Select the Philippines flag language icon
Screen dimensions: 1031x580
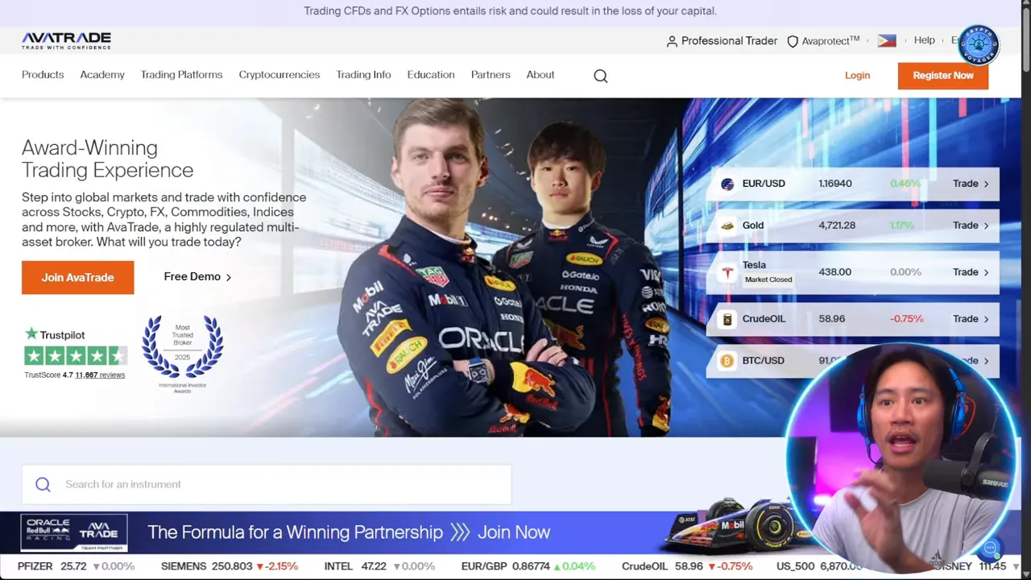887,40
